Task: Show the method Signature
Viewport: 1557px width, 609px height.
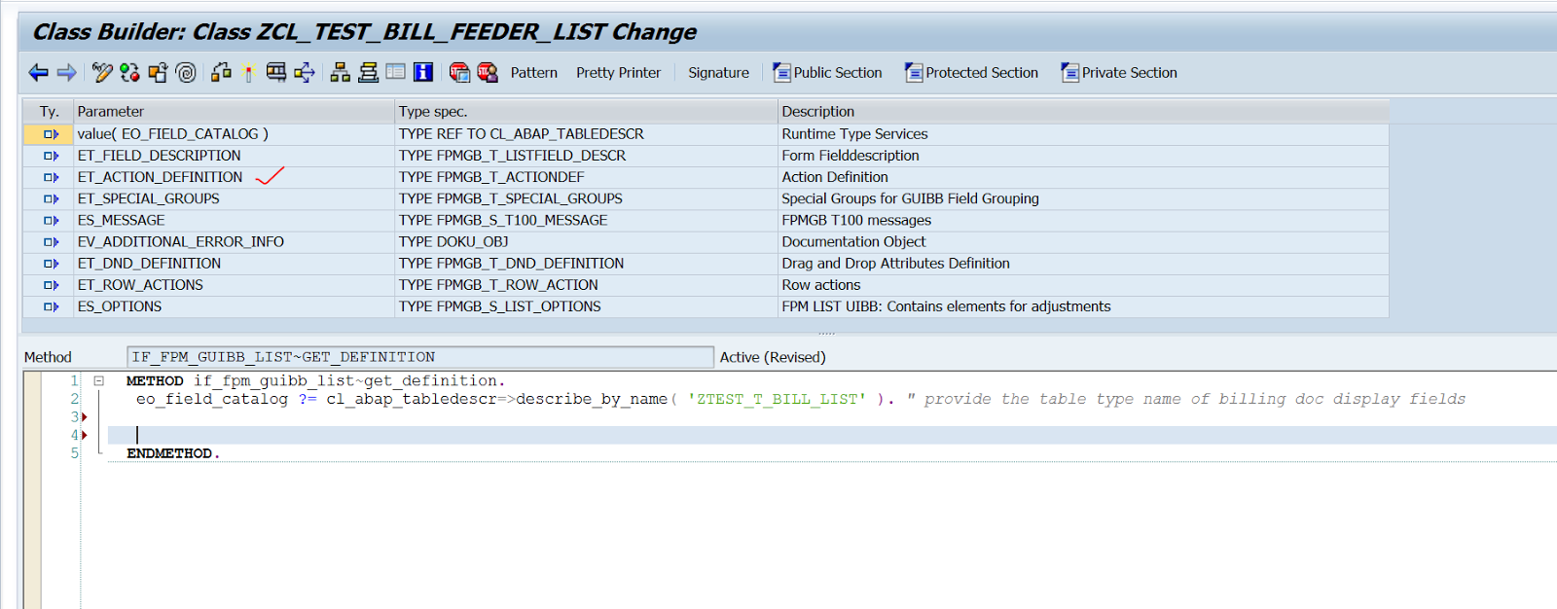Action: click(x=718, y=72)
